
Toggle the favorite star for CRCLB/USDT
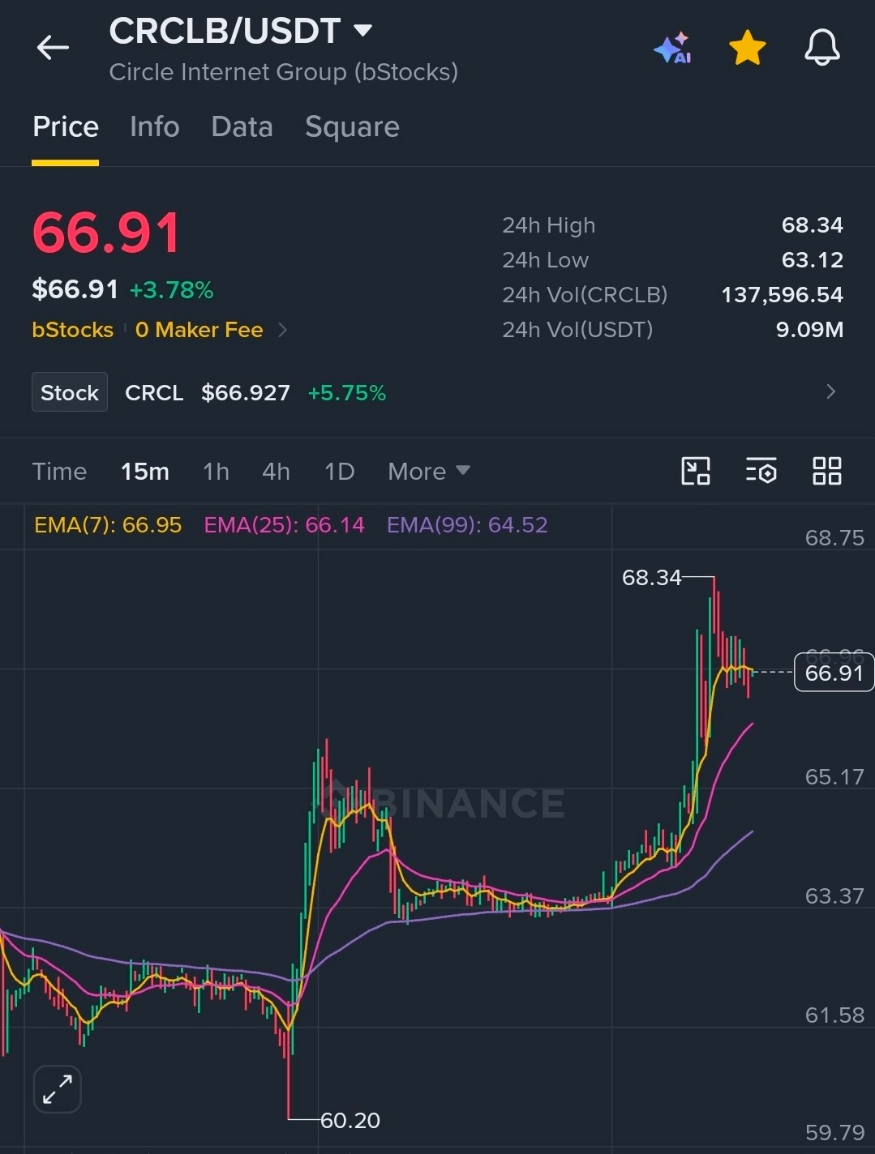pos(747,48)
